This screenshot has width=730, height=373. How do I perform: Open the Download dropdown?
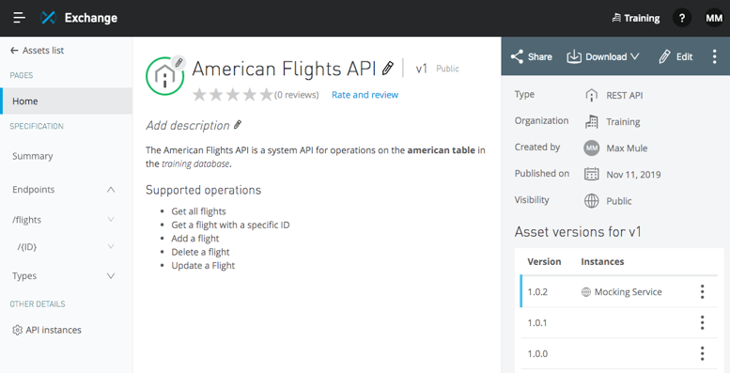(x=603, y=56)
